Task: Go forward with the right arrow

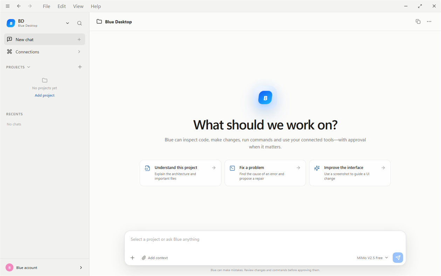Action: (x=30, y=6)
